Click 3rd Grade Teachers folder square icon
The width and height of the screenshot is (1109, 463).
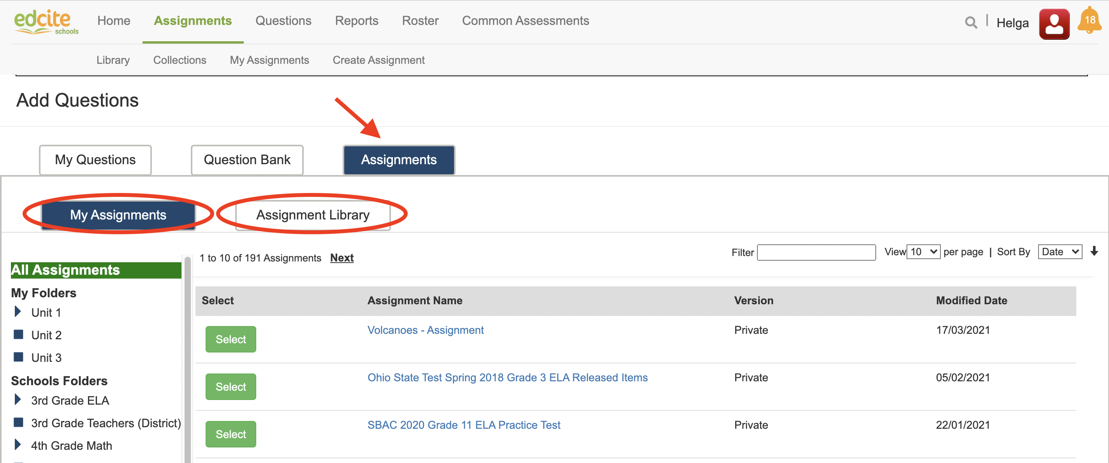coord(18,422)
